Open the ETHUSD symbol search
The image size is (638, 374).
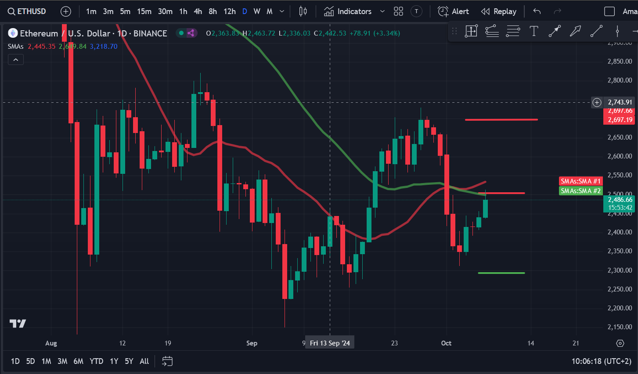[x=27, y=11]
